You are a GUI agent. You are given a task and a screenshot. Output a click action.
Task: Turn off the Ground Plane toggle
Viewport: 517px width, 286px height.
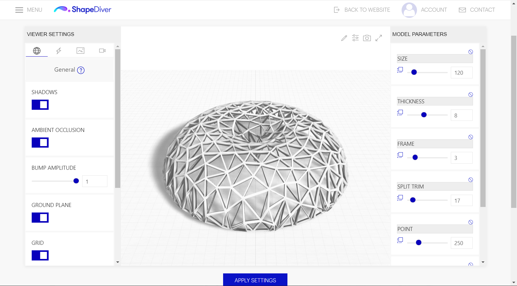pyautogui.click(x=40, y=218)
